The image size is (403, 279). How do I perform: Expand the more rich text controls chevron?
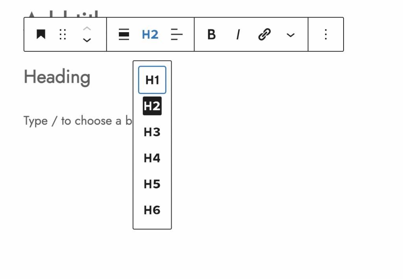(290, 35)
